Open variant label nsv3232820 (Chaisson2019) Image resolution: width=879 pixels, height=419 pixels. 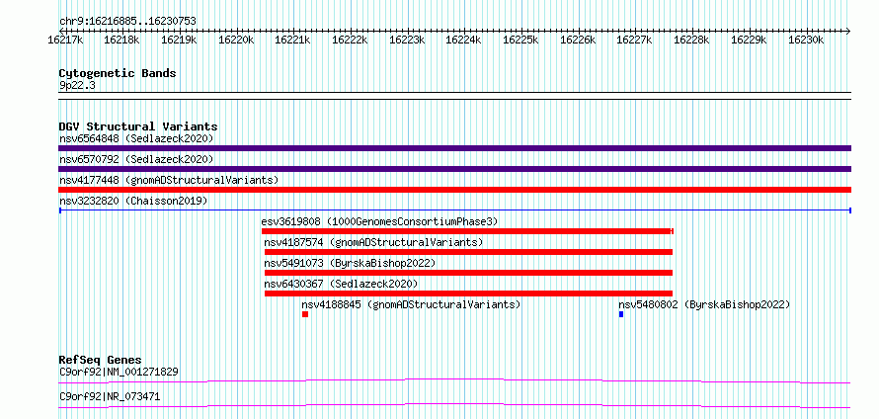[x=133, y=201]
